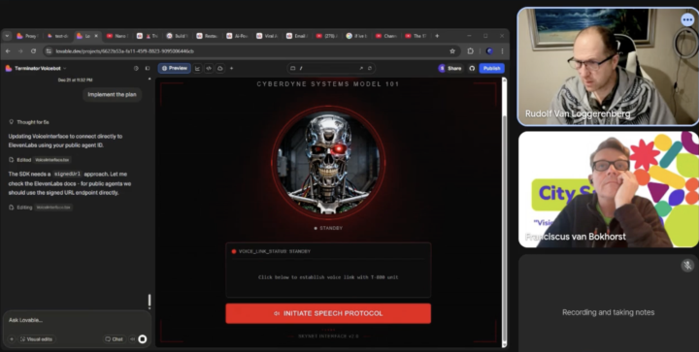Switch to the 'Build' browser tab
Image resolution: width=699 pixels, height=352 pixels.
pyautogui.click(x=178, y=36)
